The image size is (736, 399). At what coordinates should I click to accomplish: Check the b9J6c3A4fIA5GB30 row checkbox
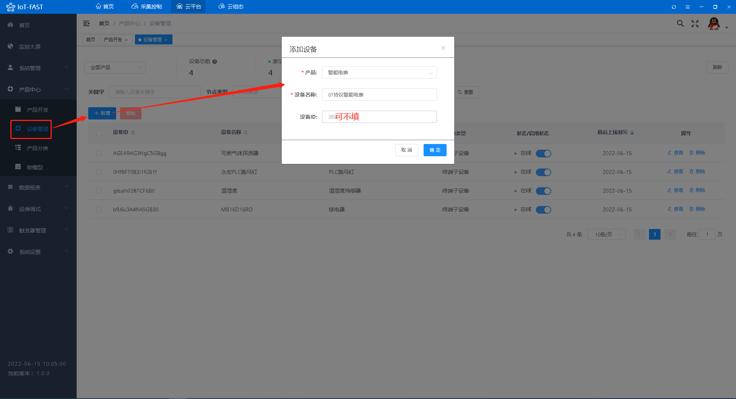point(99,209)
